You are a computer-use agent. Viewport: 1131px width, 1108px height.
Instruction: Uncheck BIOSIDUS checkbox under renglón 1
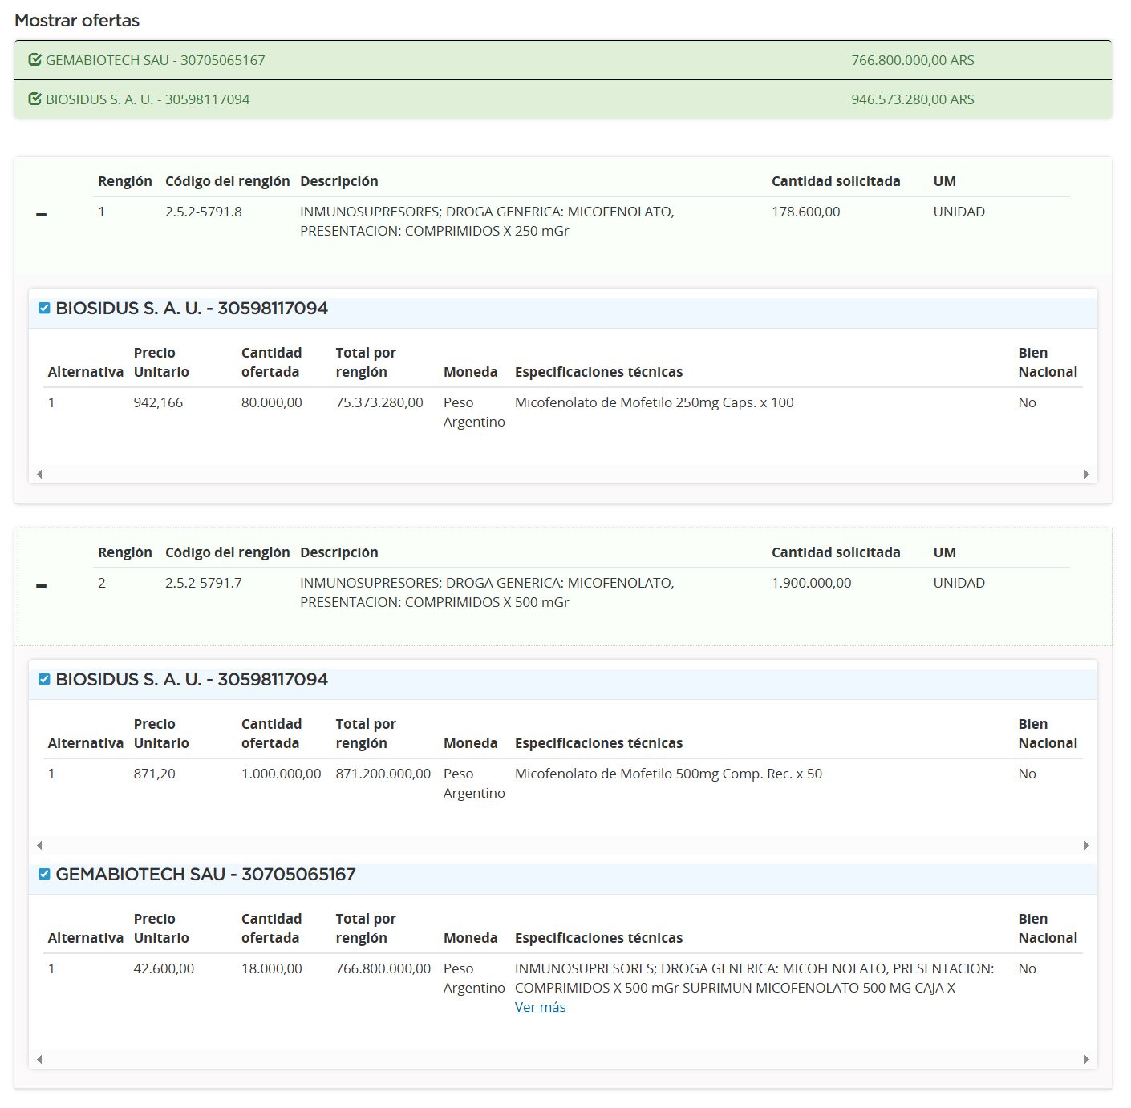pos(44,309)
